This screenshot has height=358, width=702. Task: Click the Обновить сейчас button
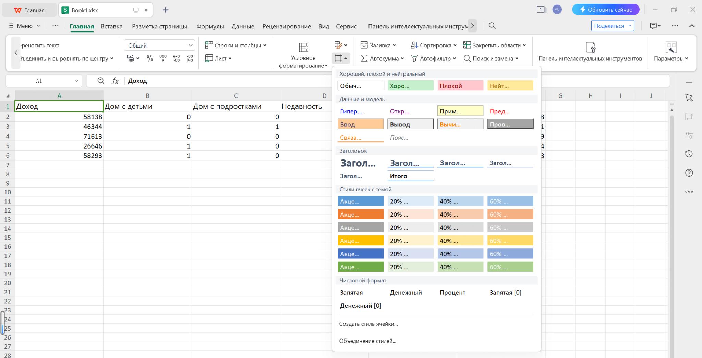point(605,10)
